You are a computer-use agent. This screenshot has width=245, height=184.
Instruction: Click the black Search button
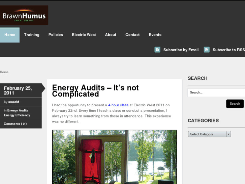click(x=235, y=104)
